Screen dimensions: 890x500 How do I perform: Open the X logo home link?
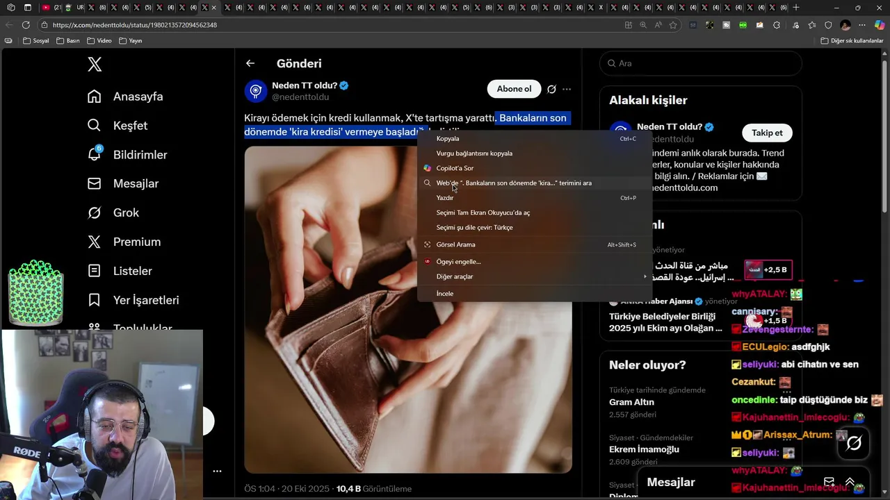(x=95, y=65)
